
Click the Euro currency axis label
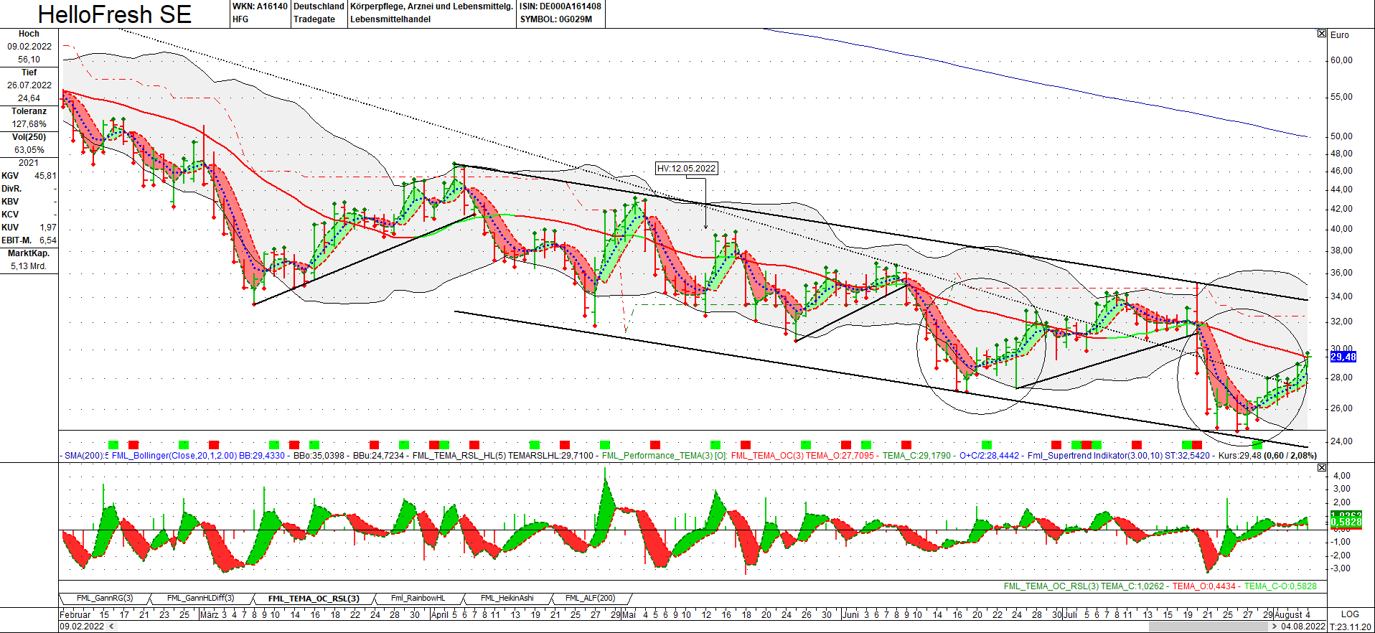click(1340, 34)
